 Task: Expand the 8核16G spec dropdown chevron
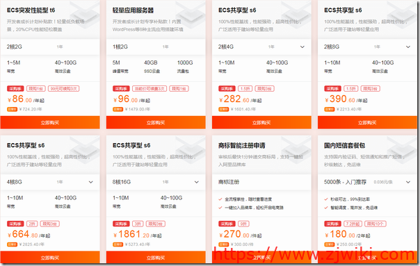[x=197, y=182]
